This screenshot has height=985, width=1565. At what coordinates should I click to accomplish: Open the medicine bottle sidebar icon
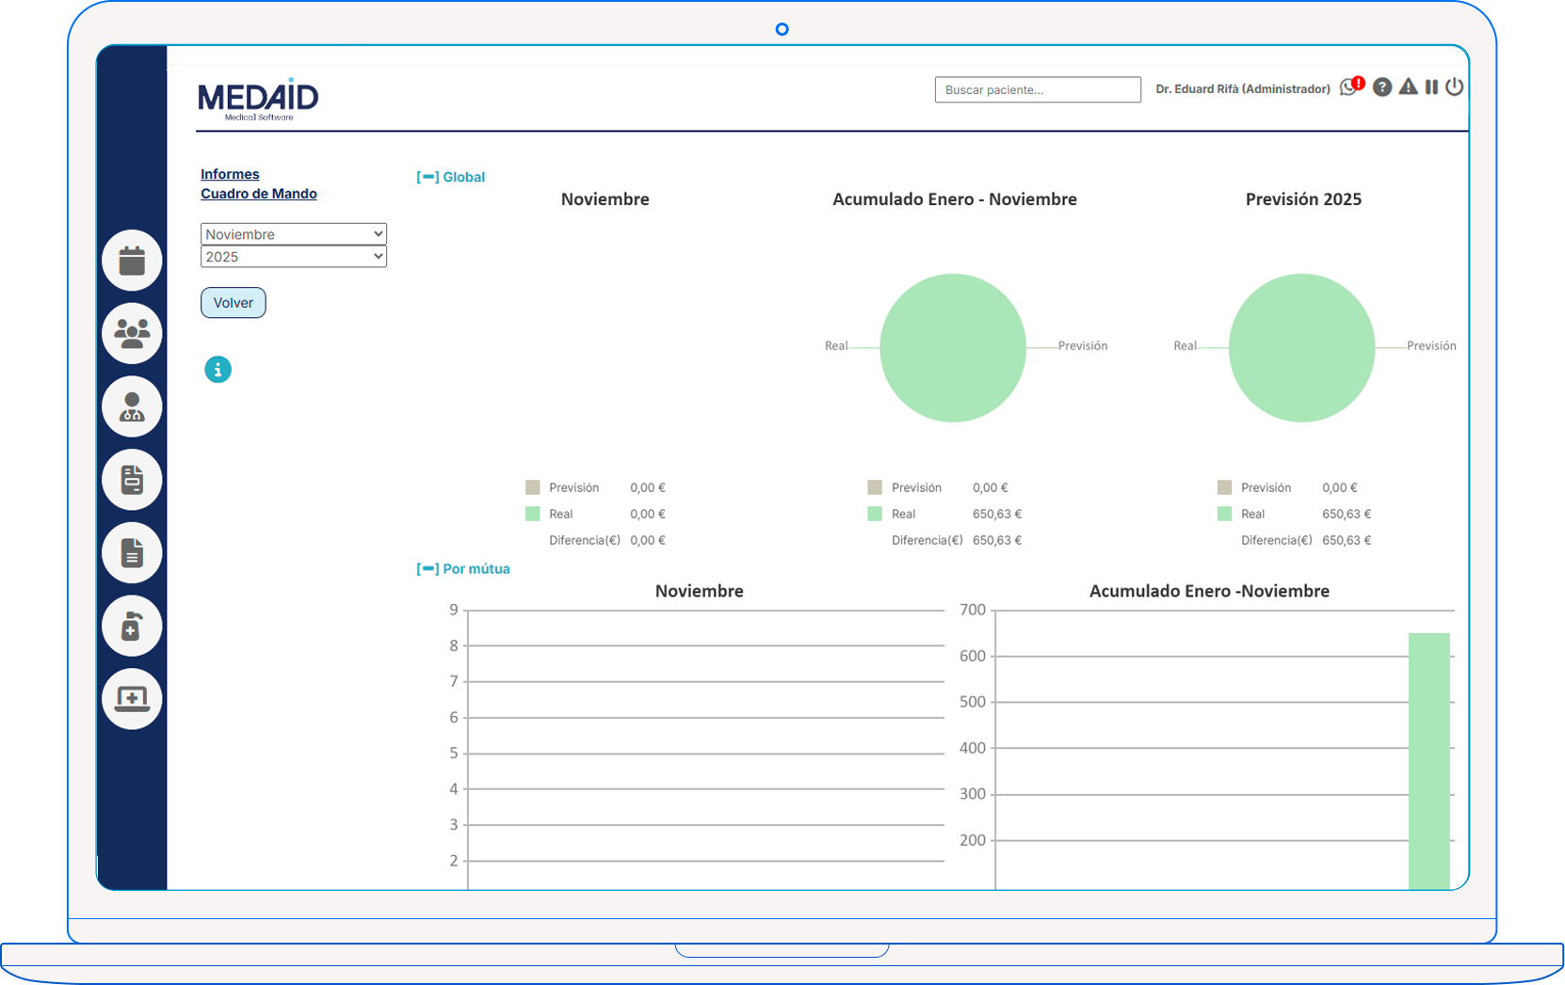132,626
